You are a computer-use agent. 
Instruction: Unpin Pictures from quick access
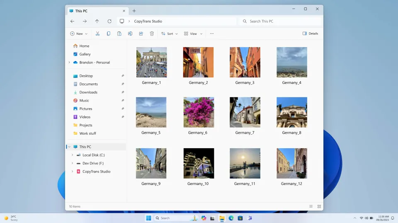coord(123,109)
